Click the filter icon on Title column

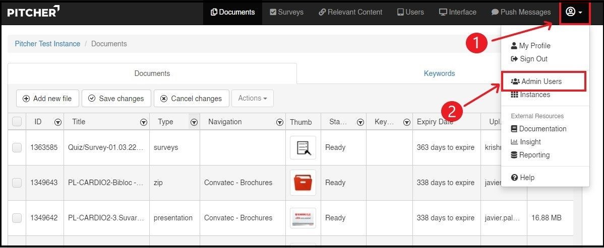[x=144, y=122]
